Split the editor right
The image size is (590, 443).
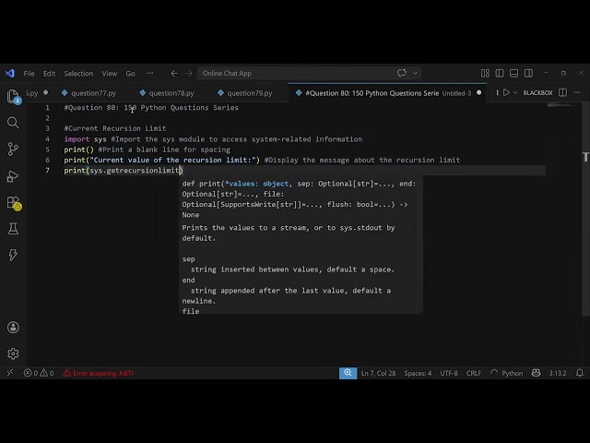562,92
